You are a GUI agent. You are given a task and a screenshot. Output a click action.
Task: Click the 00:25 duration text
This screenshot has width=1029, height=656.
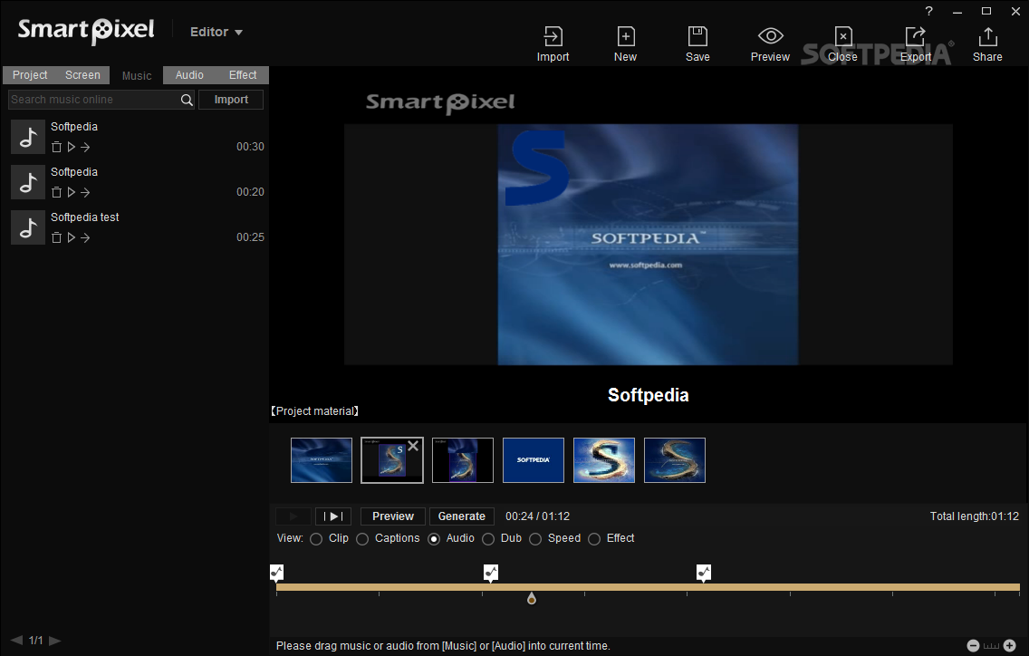250,237
